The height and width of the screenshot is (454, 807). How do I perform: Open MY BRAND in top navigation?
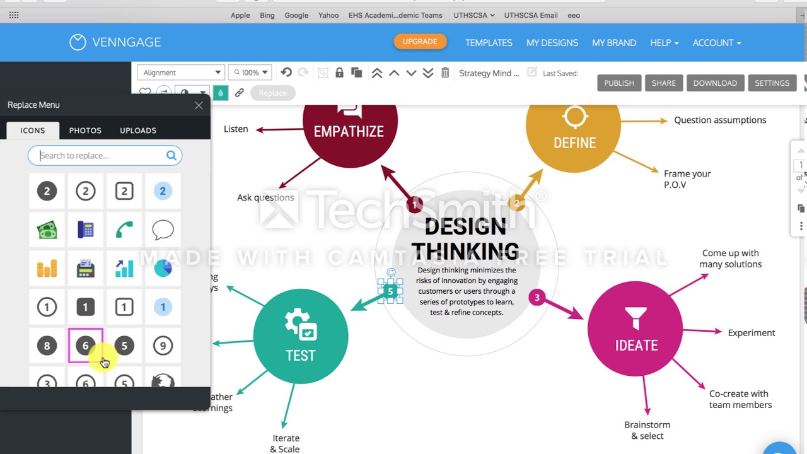tap(614, 43)
